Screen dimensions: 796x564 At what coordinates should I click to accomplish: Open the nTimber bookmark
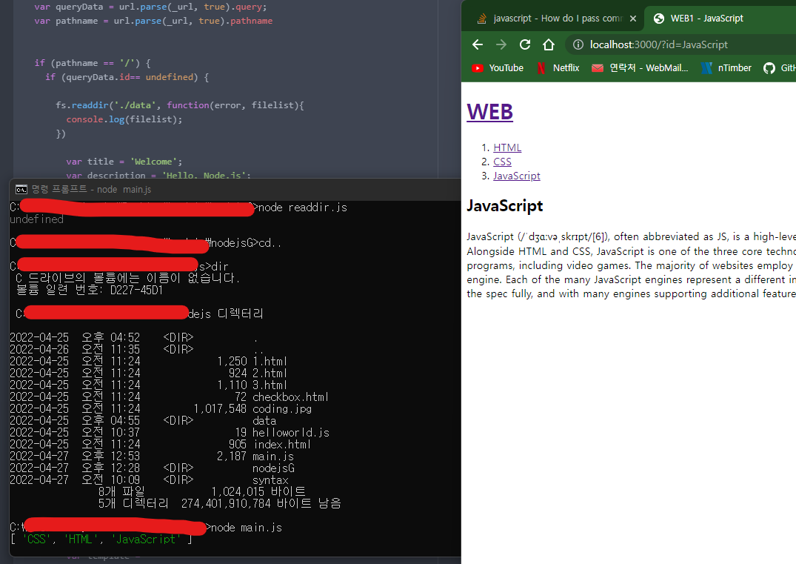point(726,68)
